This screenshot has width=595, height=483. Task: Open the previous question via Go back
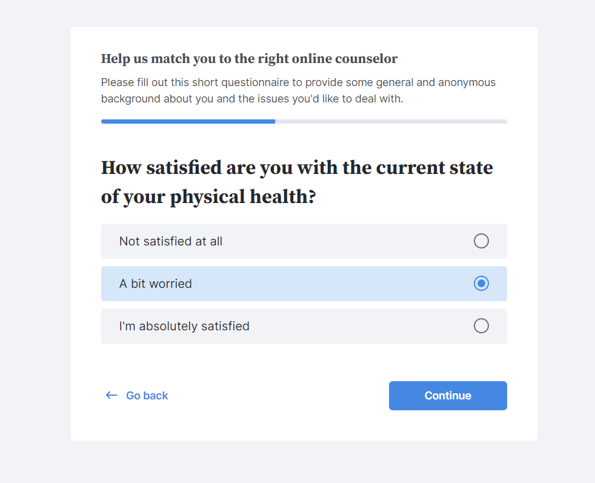[147, 395]
